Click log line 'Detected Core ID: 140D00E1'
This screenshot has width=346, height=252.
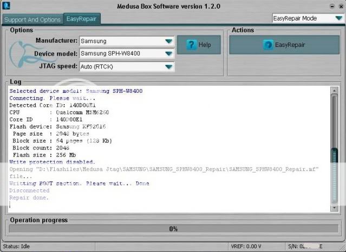click(x=53, y=105)
